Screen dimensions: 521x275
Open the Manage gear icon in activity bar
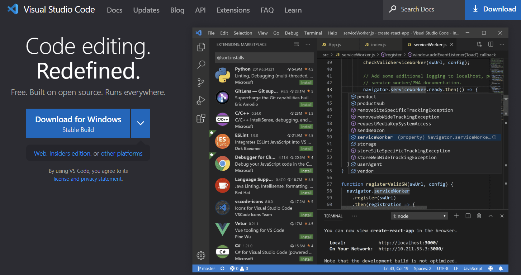click(x=201, y=256)
